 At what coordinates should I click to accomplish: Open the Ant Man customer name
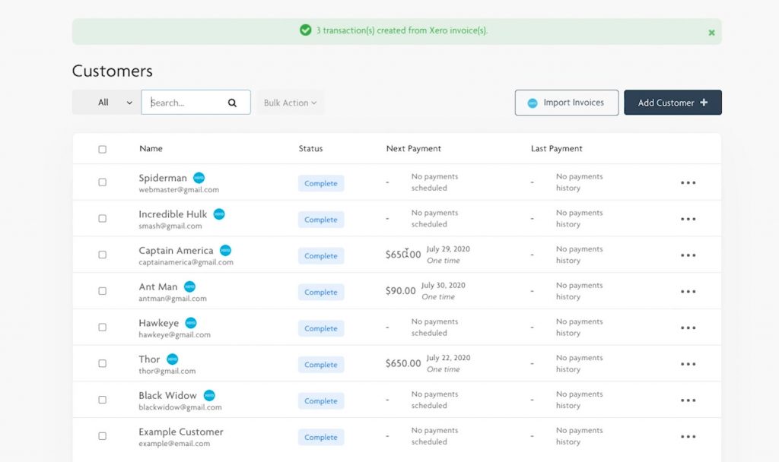click(x=158, y=286)
